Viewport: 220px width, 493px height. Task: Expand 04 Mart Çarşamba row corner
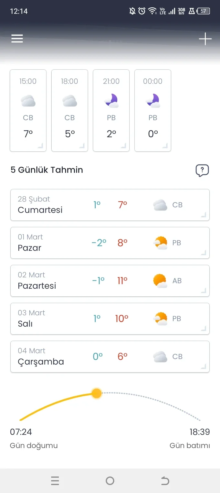[204, 366]
